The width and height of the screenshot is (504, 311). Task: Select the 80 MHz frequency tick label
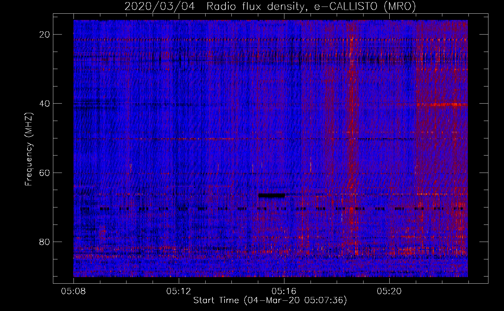coord(45,242)
